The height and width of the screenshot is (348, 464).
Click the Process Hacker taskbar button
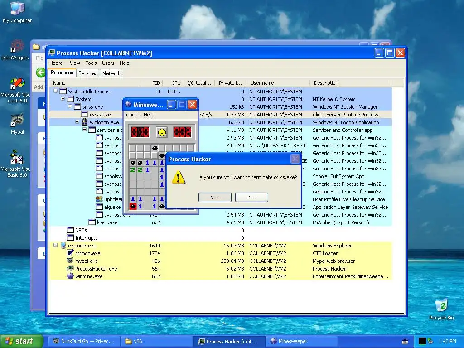click(229, 342)
